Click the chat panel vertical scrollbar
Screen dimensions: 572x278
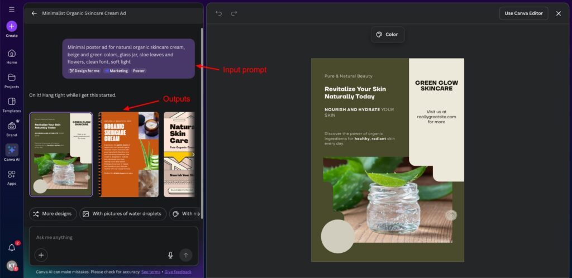tap(202, 123)
